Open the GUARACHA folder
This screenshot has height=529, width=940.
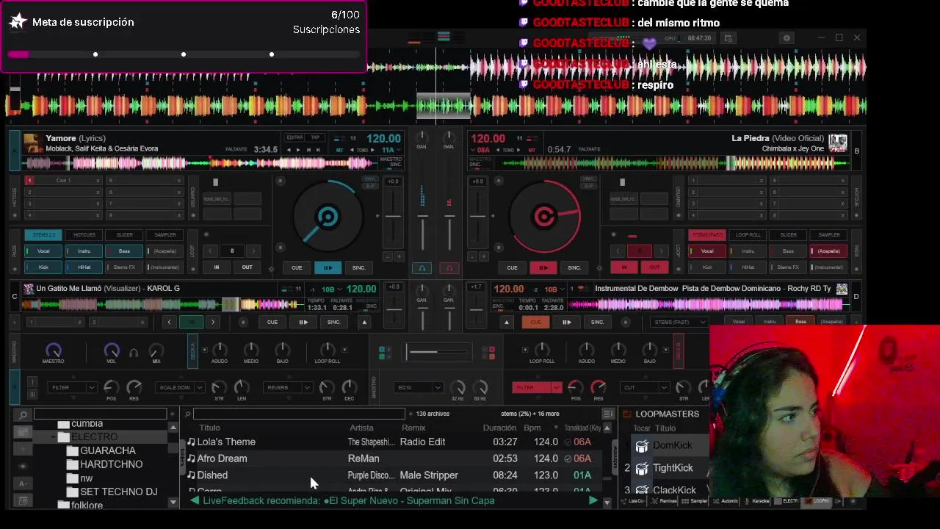coord(107,450)
